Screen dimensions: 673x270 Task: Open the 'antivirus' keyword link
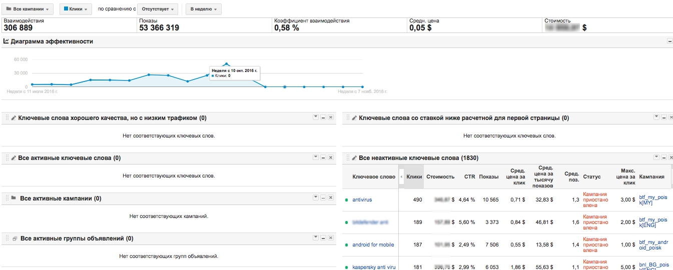tap(362, 199)
